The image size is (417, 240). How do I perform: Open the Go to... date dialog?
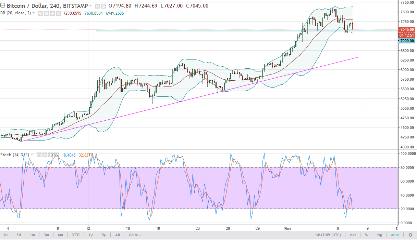[135, 235]
